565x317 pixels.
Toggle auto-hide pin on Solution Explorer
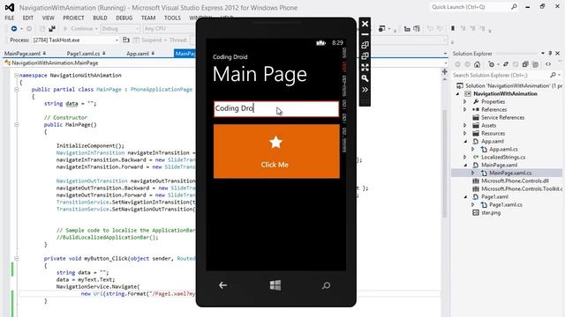coord(550,53)
